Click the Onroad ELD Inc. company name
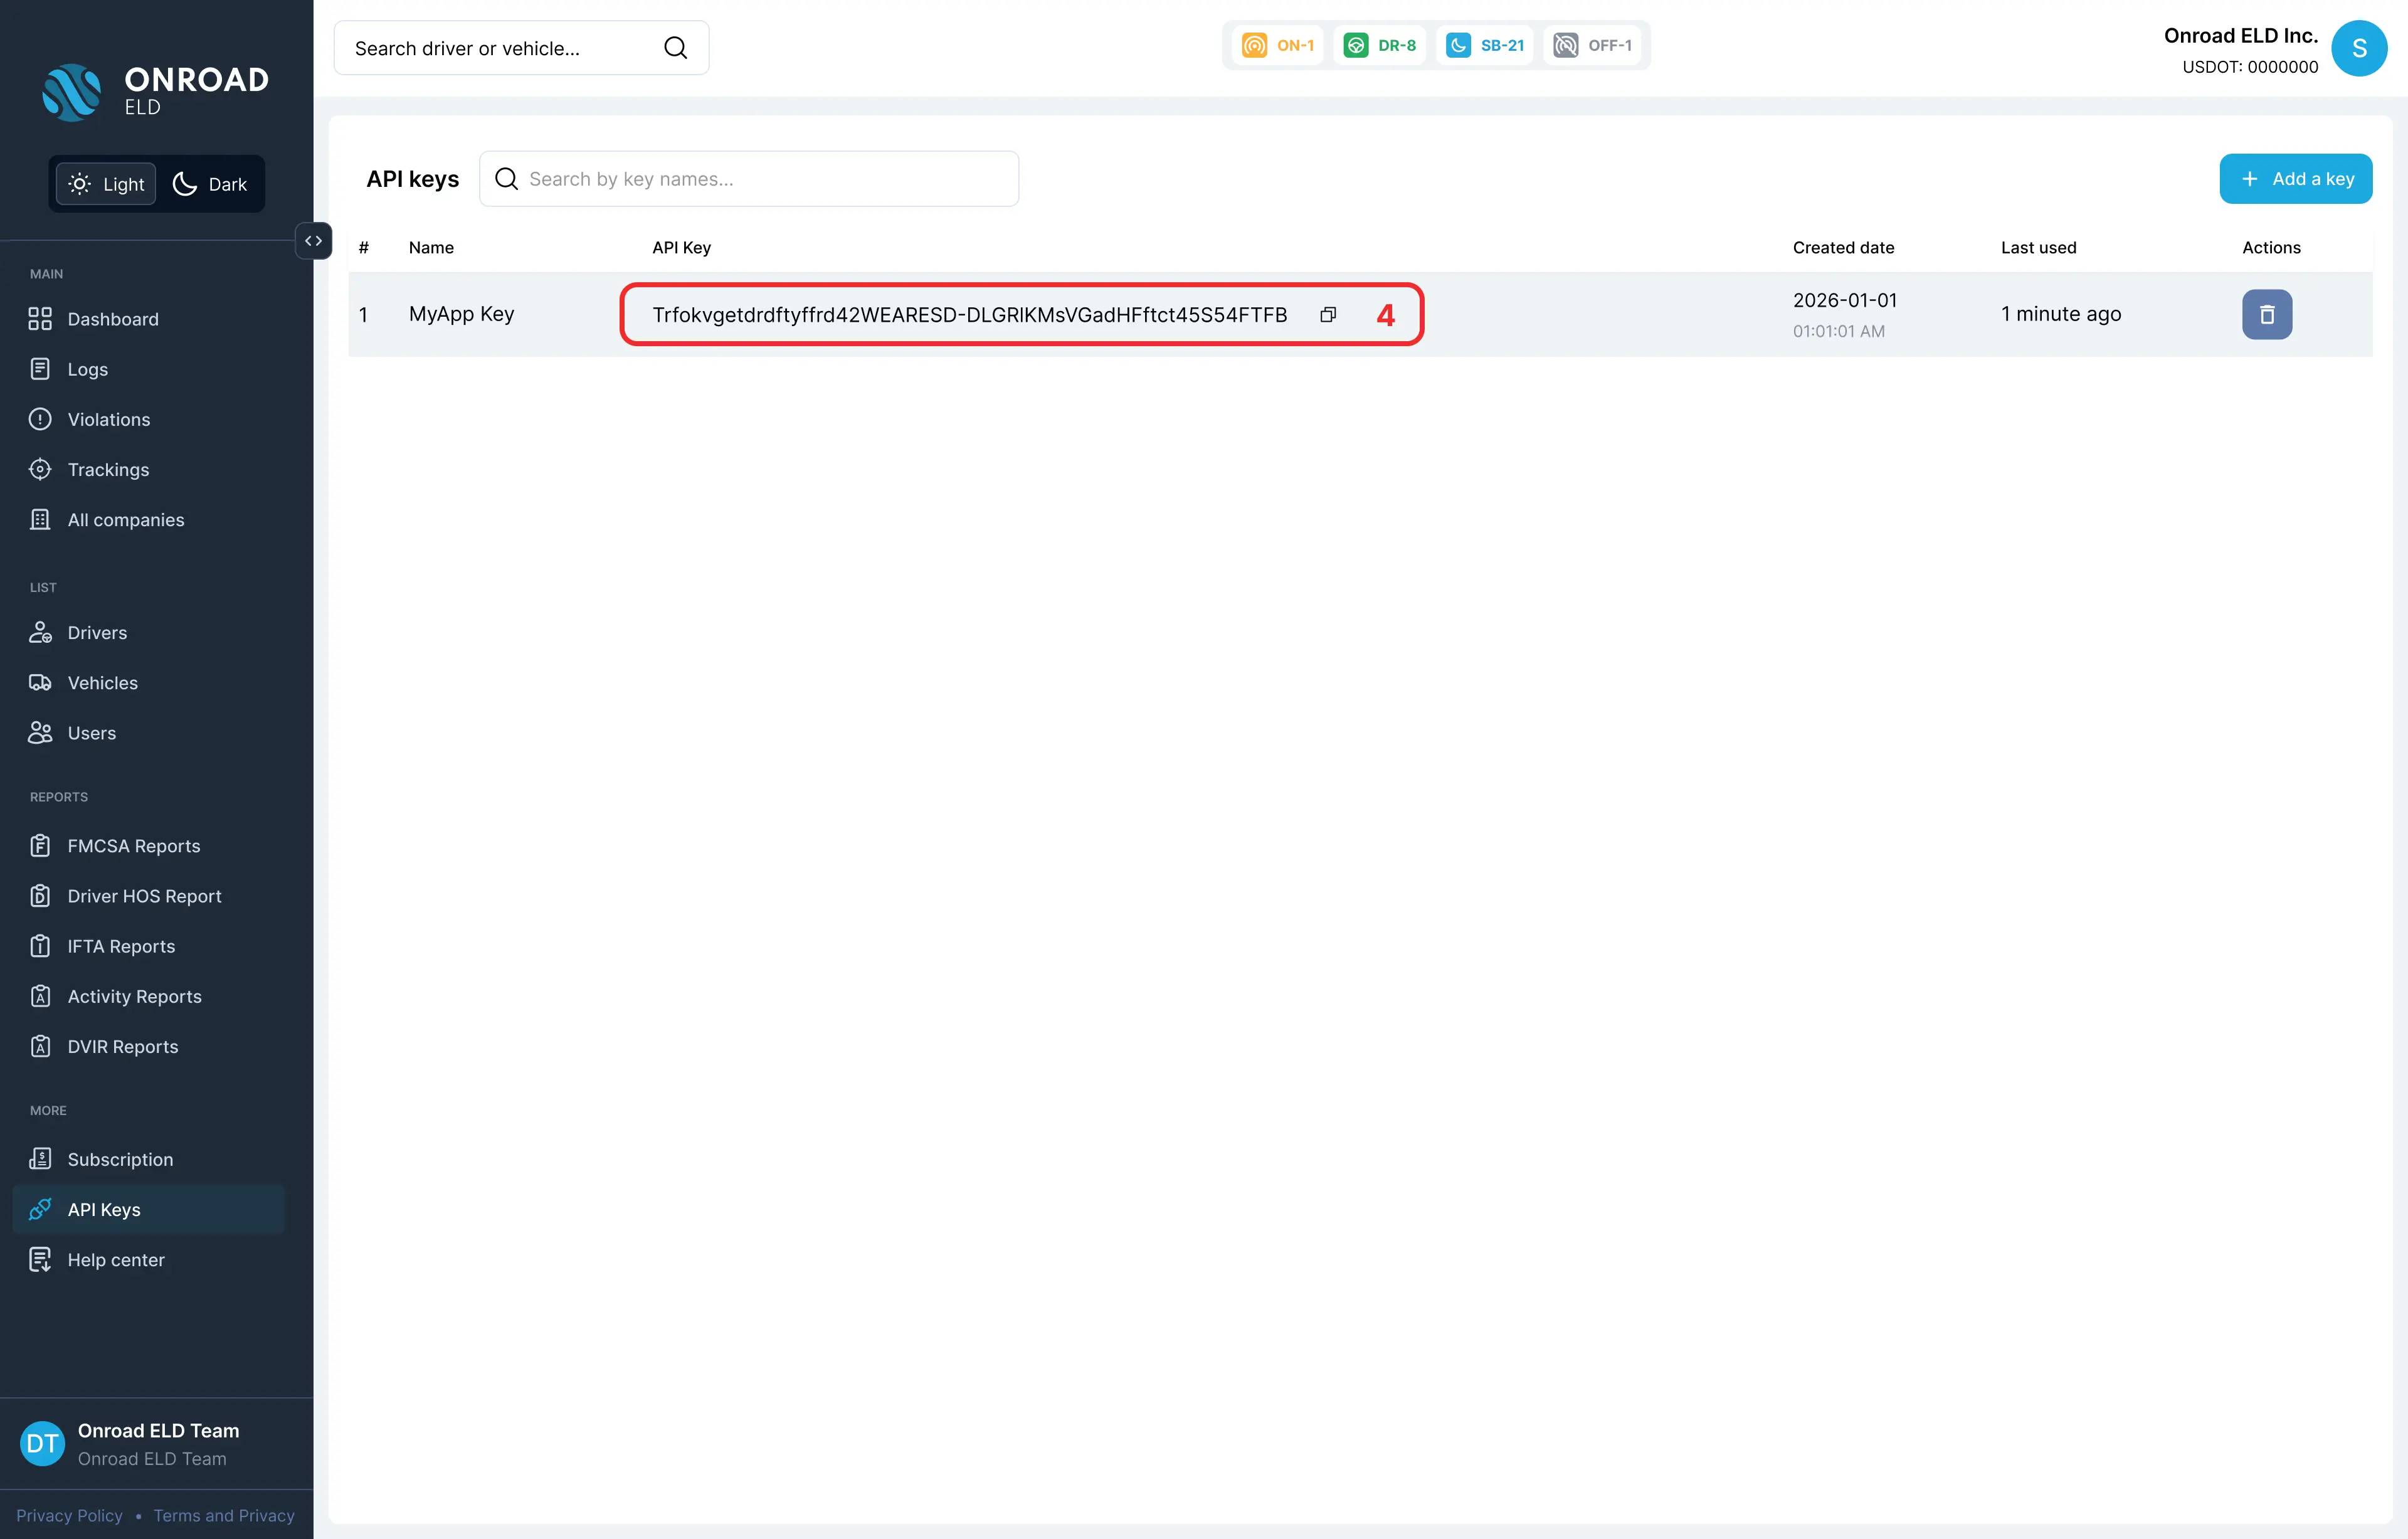 (2241, 35)
